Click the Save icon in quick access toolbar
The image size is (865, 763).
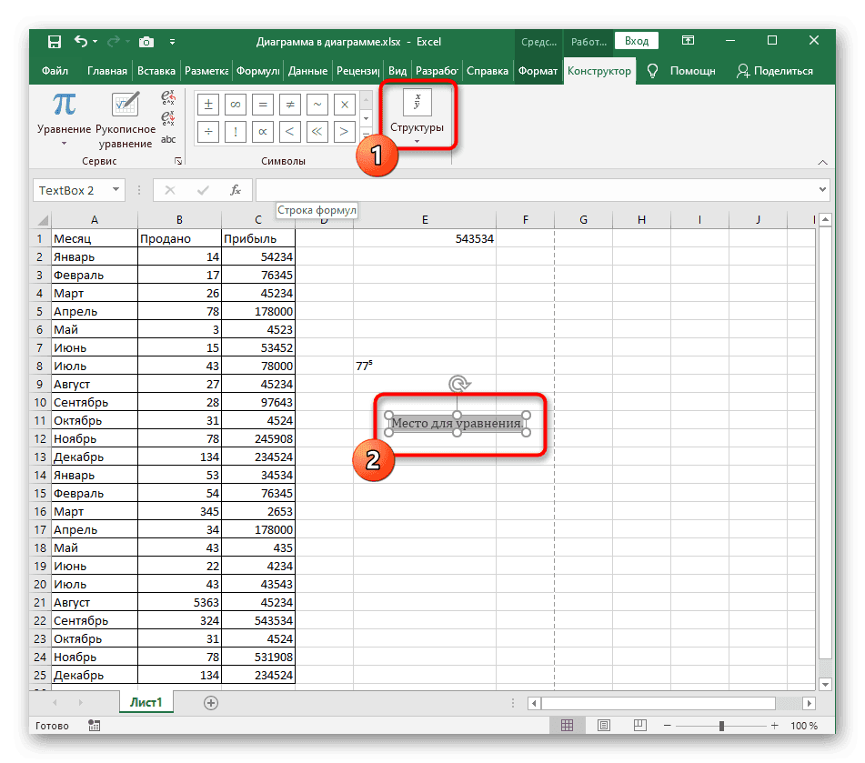tap(55, 42)
